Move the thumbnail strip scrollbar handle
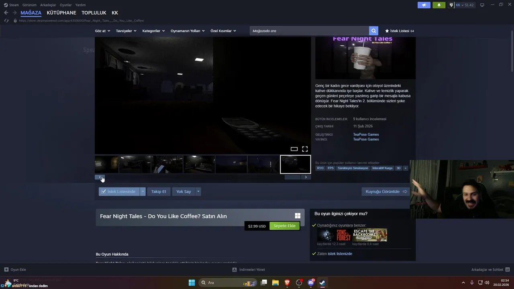The width and height of the screenshot is (514, 289). [292, 177]
